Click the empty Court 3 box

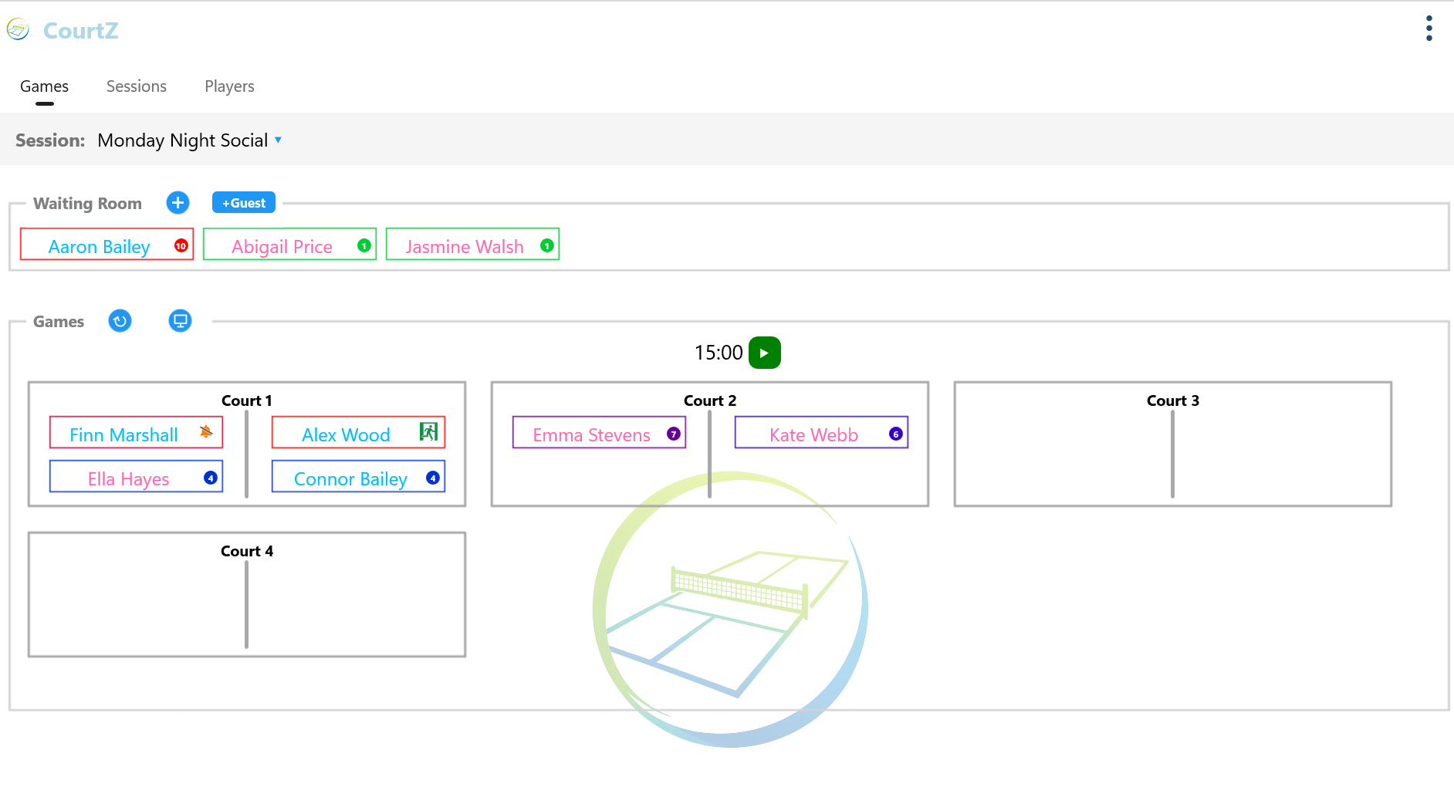[1173, 444]
